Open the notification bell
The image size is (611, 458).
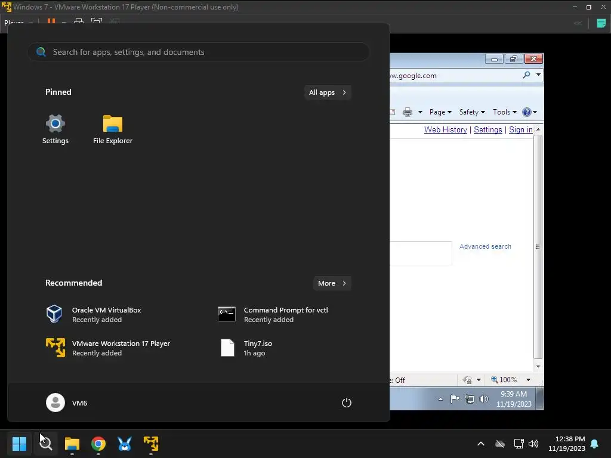click(x=595, y=444)
